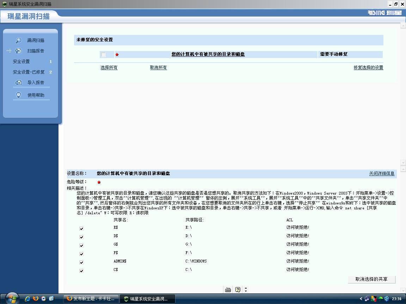406x304 pixels.
Task: Click the 需要手动修复 status cell
Action: coord(350,54)
